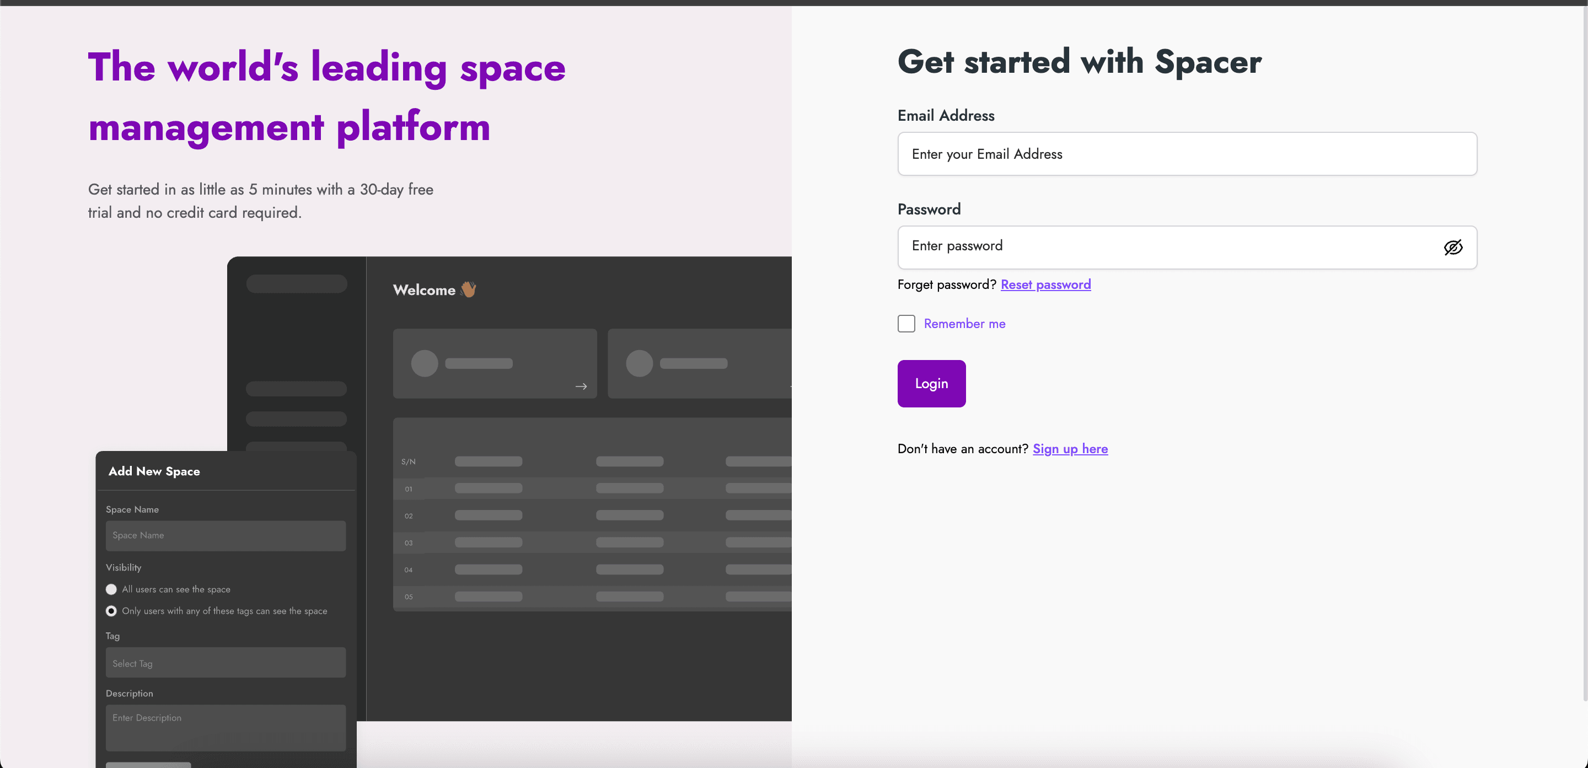Image resolution: width=1588 pixels, height=768 pixels.
Task: Click the "Visibility" label in Add New Space
Action: pyautogui.click(x=124, y=567)
